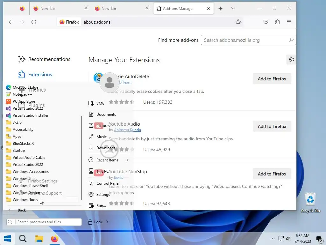Select Recycle Bin on desktop

click(x=310, y=203)
